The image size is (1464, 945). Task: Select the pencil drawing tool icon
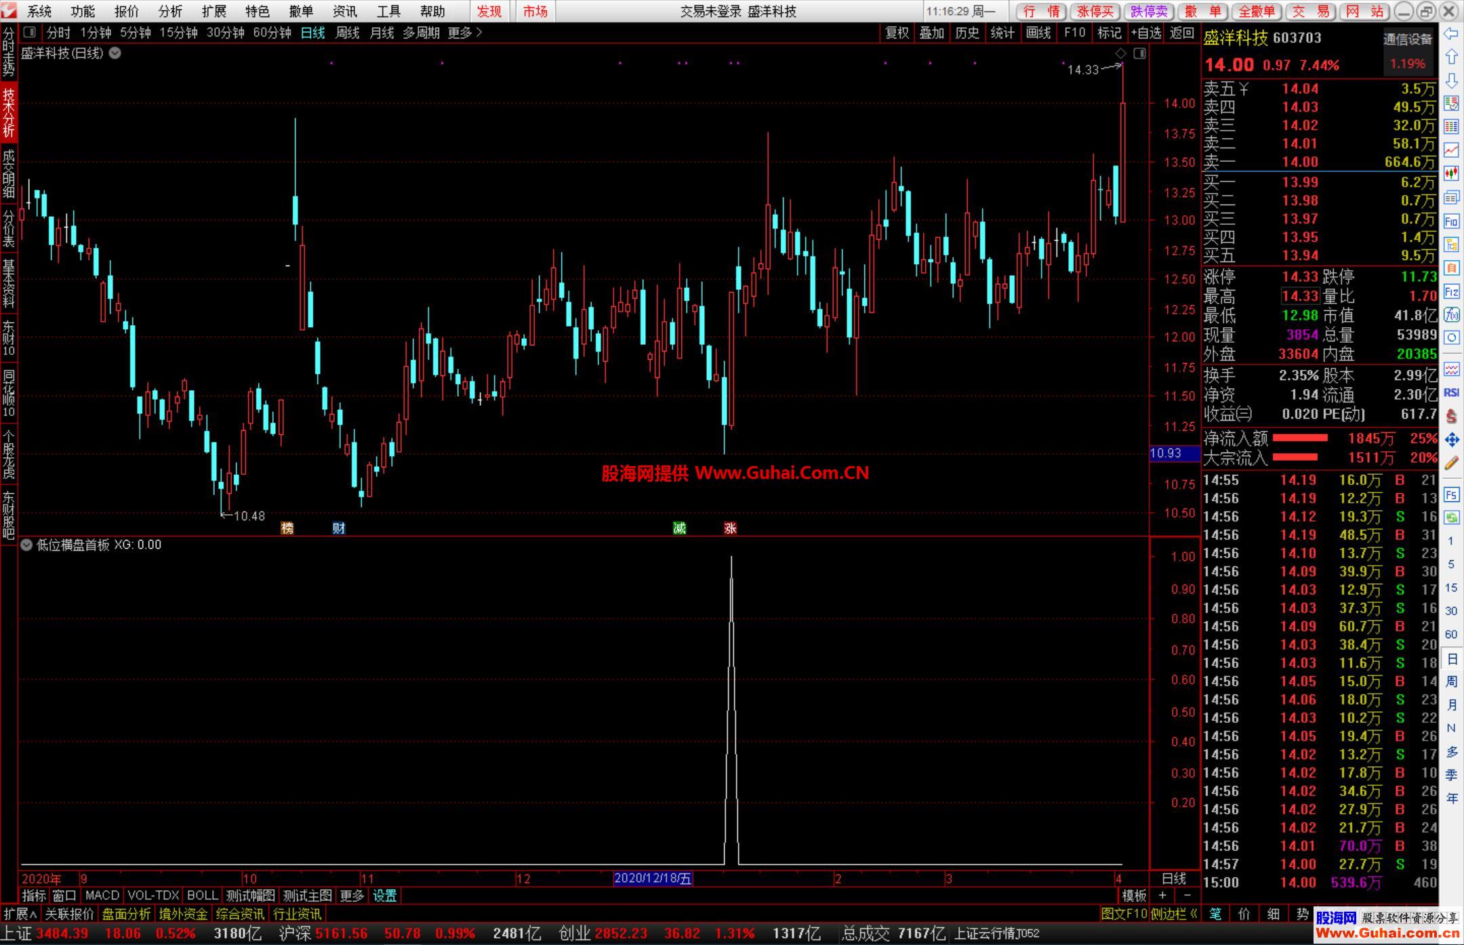1451,463
